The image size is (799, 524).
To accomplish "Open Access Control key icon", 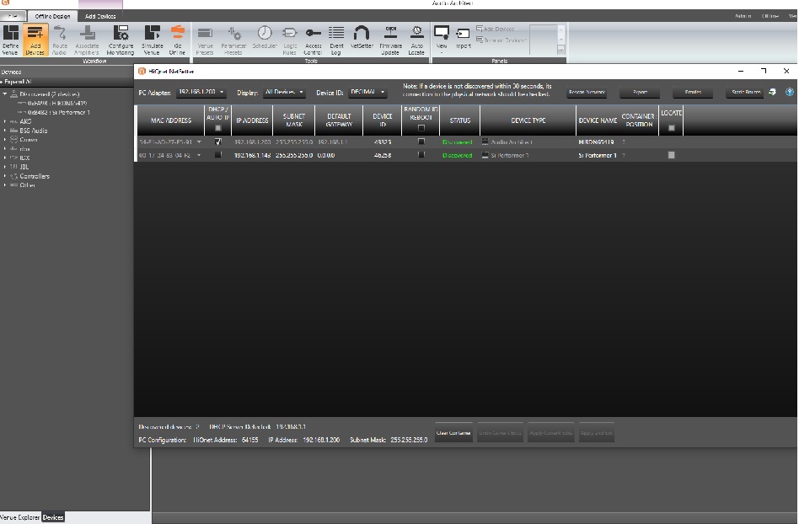I will (313, 40).
